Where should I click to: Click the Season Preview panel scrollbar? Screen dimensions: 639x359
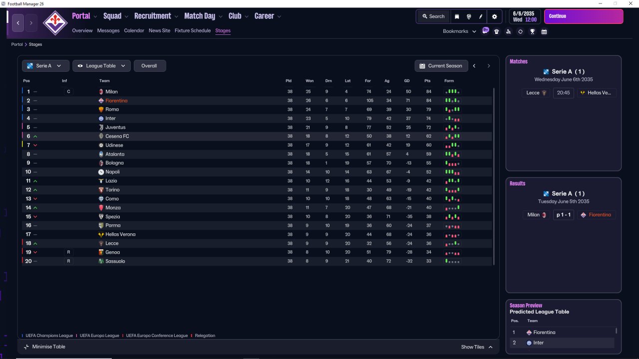616,331
